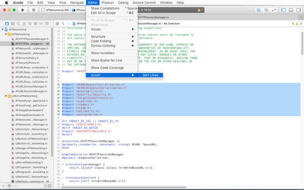This screenshot has width=304, height=190.
Task: Choose Sort Lines from xcsort submenu
Action: (150, 75)
